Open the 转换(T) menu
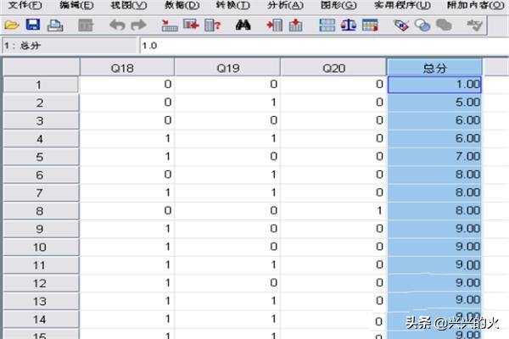This screenshot has height=339, width=509. [x=232, y=6]
